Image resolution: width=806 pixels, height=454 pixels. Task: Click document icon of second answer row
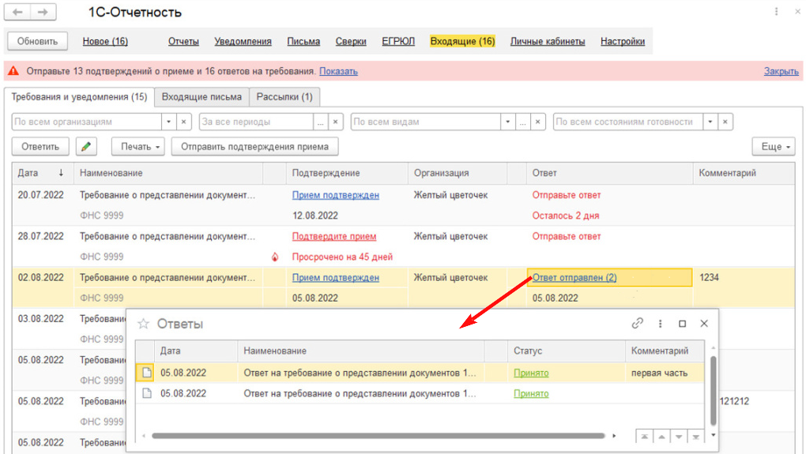coord(146,393)
